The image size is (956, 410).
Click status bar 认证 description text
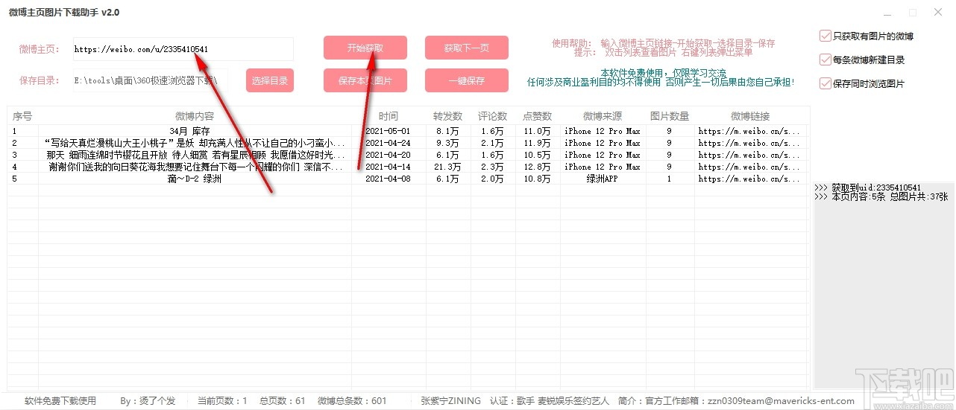(x=550, y=400)
